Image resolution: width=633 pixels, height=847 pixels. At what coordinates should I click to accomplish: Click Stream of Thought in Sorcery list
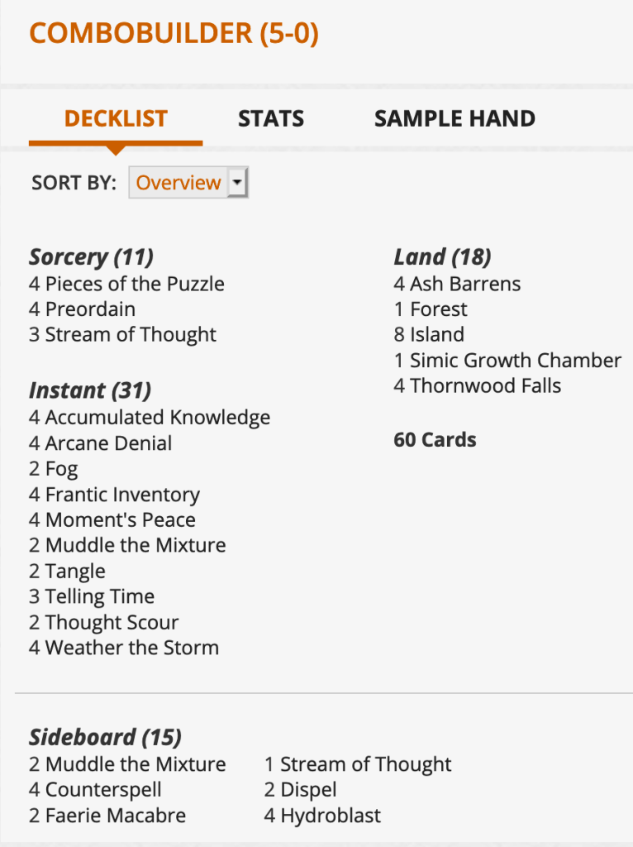[131, 335]
